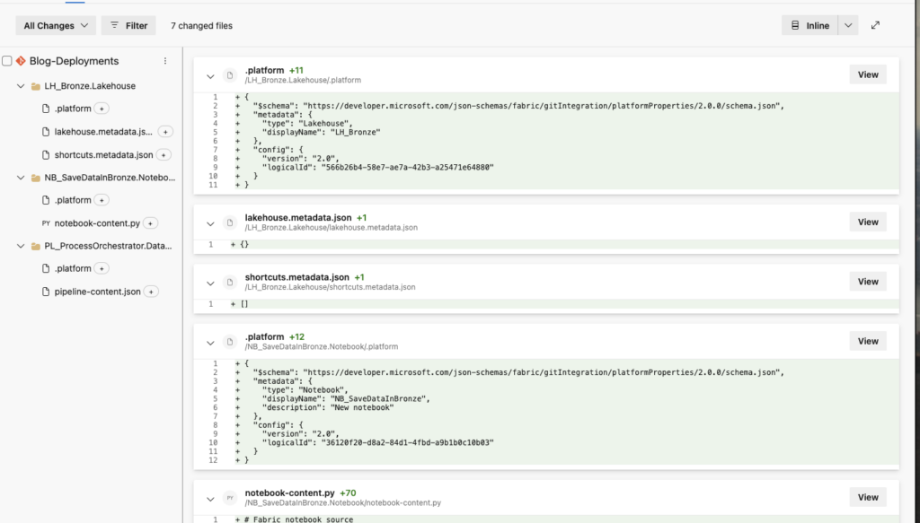This screenshot has height=523, width=920.
Task: Select lakehouse.metadata.json in the file tree
Action: (103, 132)
